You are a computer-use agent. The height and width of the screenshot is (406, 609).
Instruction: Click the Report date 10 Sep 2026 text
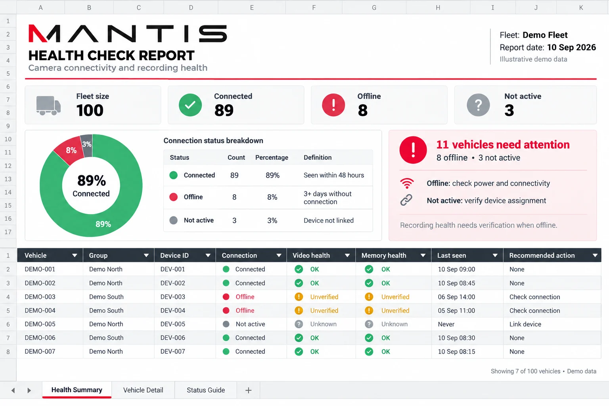pos(548,48)
